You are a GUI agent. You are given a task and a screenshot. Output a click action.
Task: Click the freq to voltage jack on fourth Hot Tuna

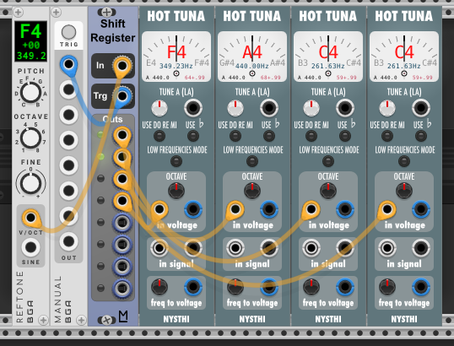click(x=421, y=287)
